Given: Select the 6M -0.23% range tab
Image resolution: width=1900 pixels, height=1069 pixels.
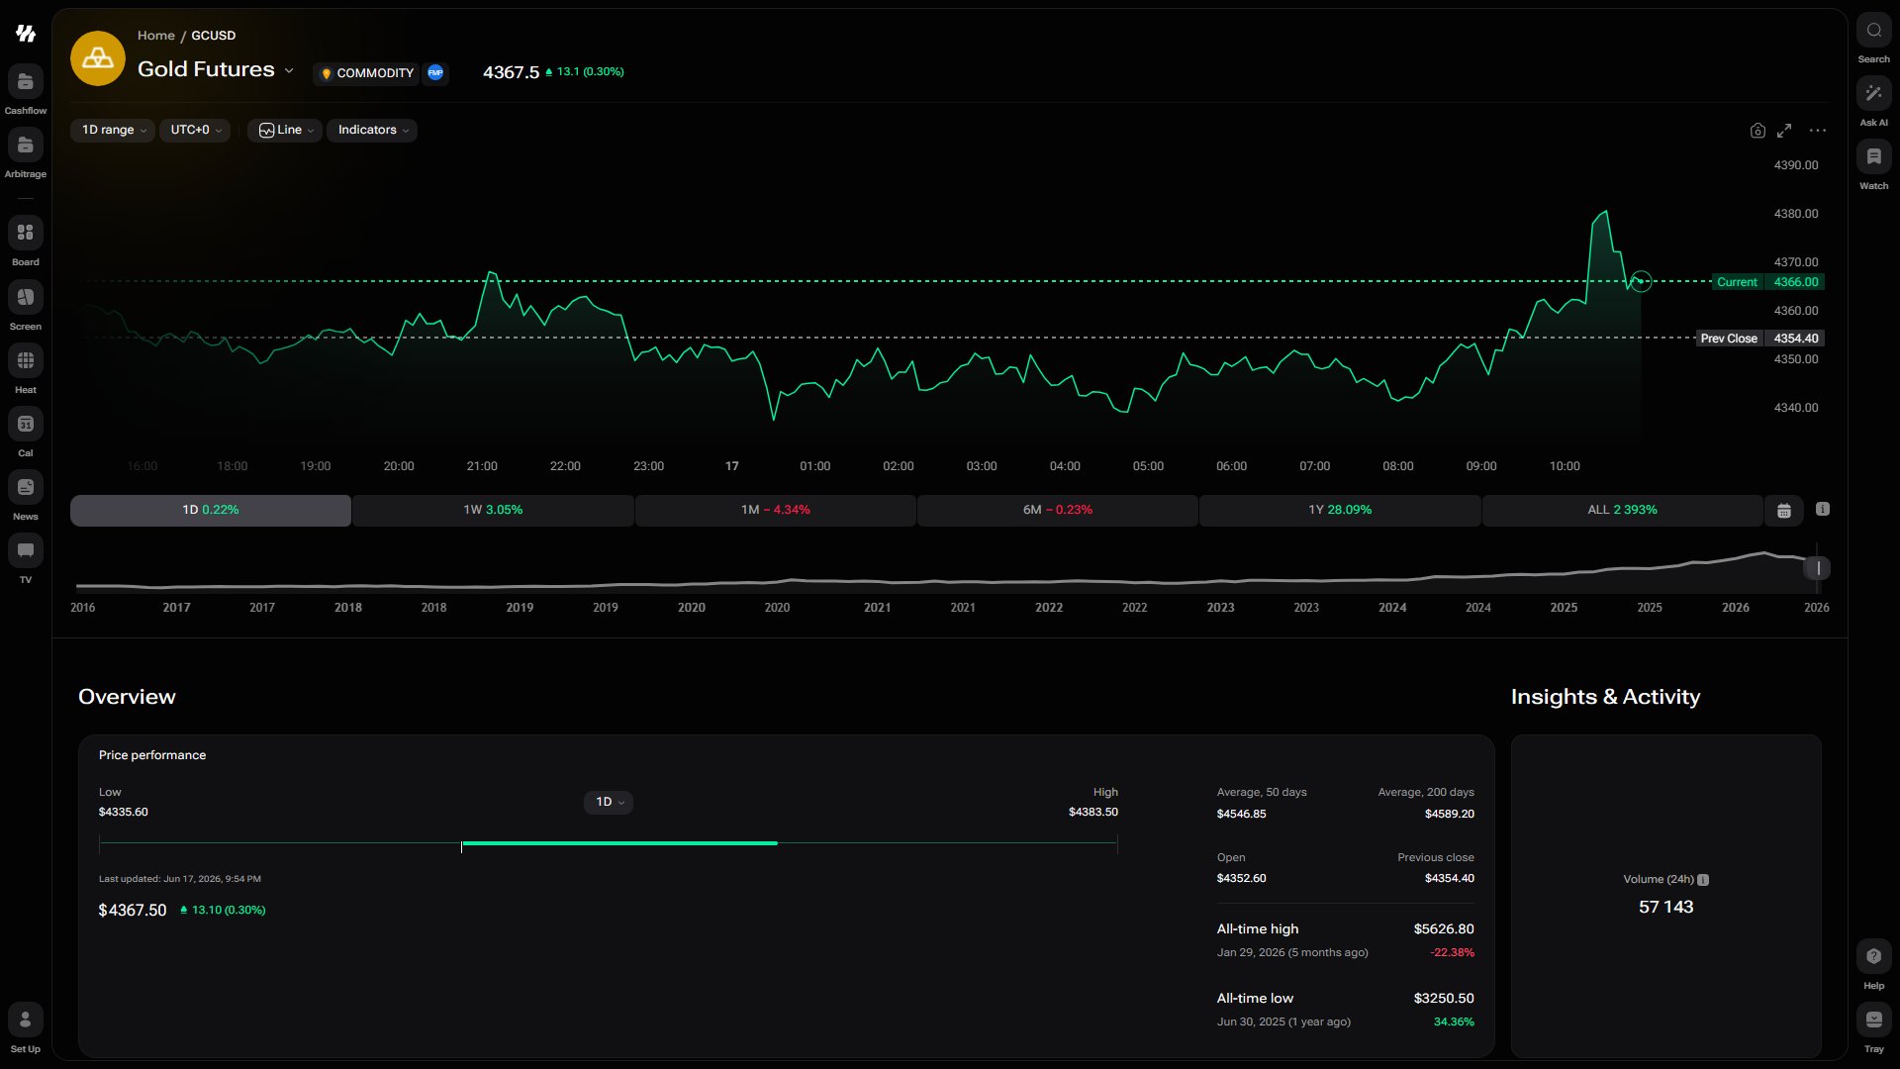Looking at the screenshot, I should (1058, 510).
